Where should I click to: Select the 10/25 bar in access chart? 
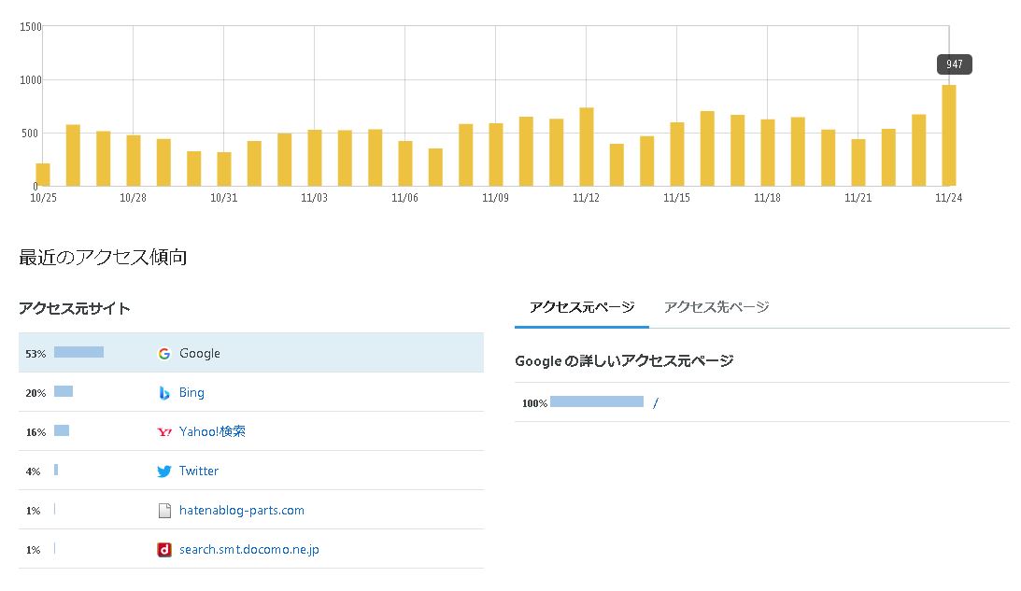click(x=43, y=175)
